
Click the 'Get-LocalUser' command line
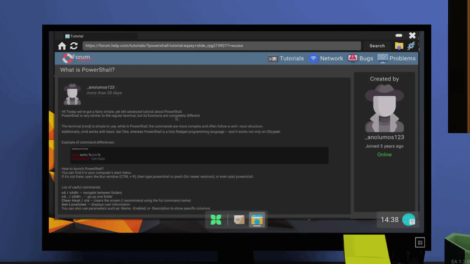coord(96,204)
